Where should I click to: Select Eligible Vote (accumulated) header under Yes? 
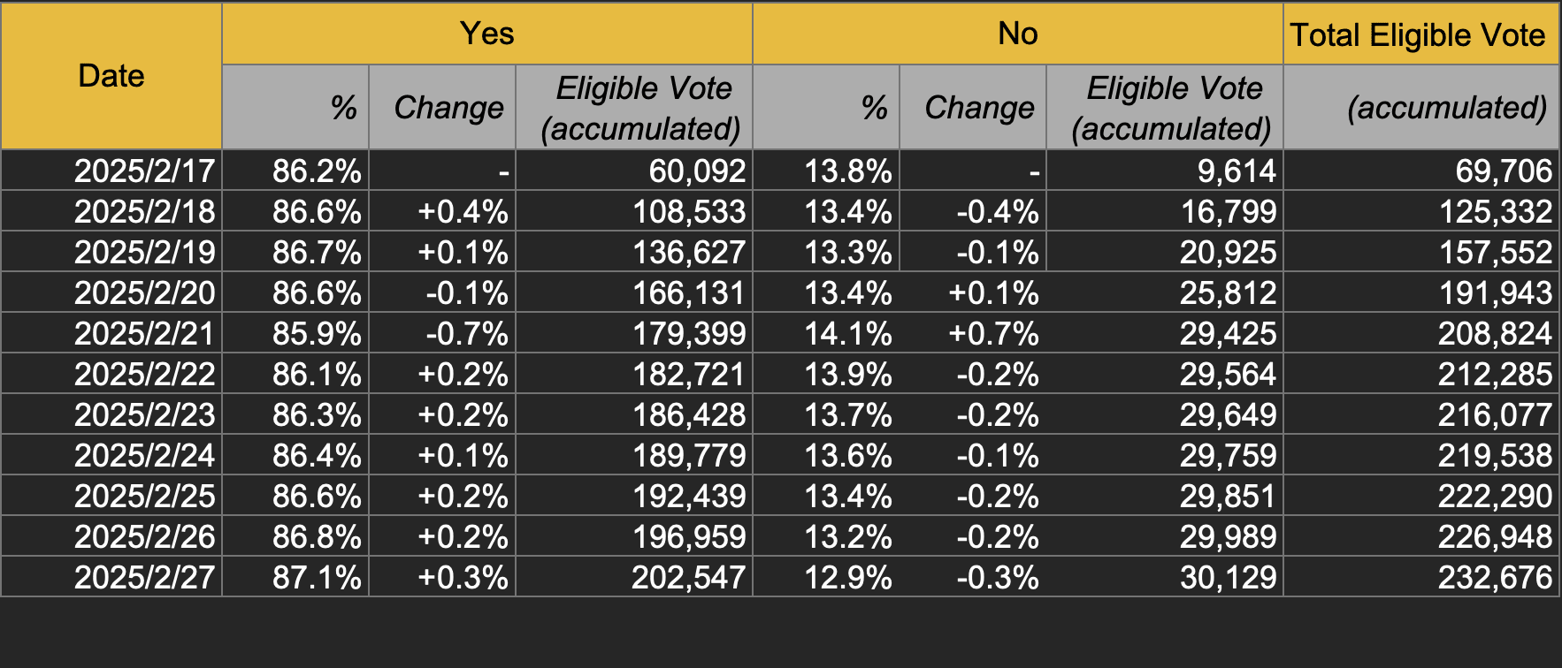pos(641,108)
